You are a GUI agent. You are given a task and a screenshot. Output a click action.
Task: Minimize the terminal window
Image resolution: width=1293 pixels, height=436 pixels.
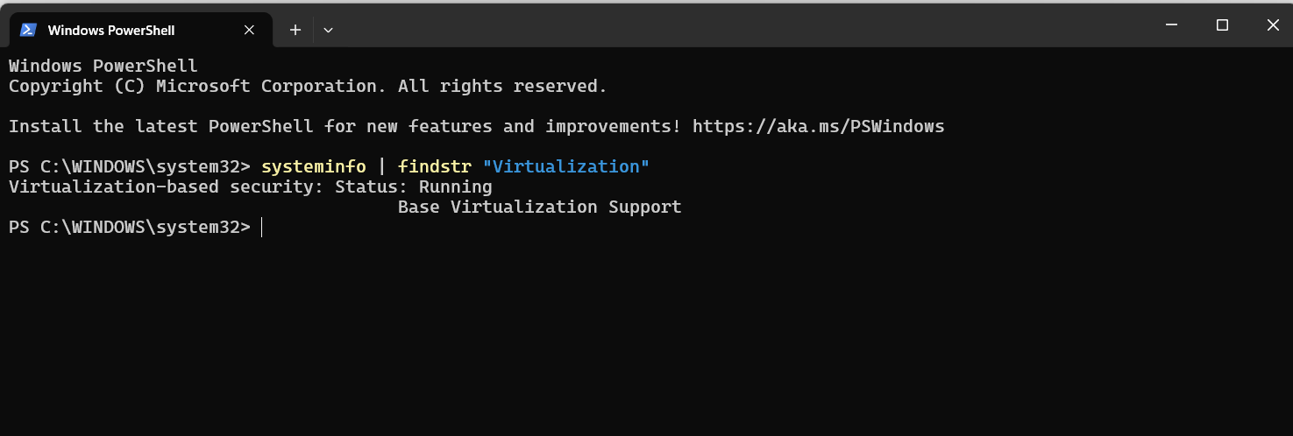tap(1169, 25)
